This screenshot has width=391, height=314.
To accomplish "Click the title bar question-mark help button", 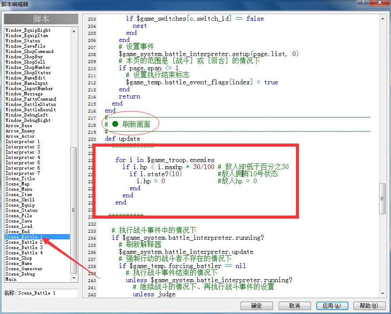I will (x=363, y=3).
